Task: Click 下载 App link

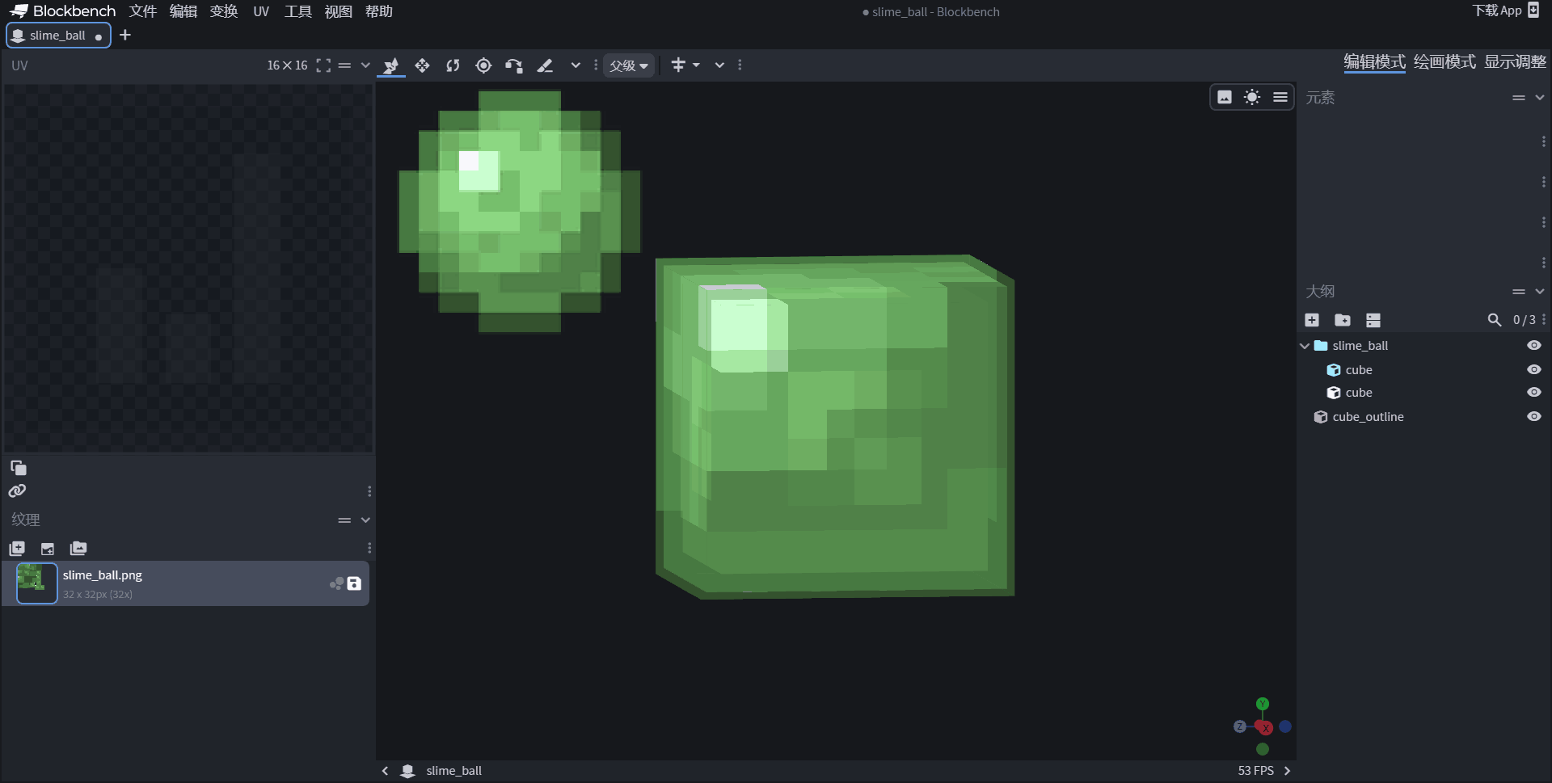Action: [x=1504, y=11]
